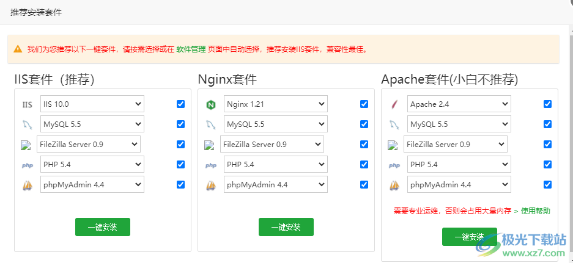Image resolution: width=573 pixels, height=263 pixels.
Task: Click the PHP logo icon in Apache suite
Action: tap(394, 165)
